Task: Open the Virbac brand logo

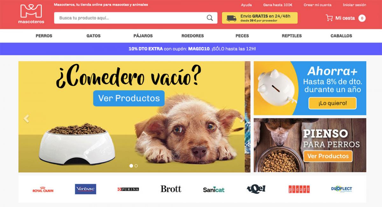Action: (86, 189)
